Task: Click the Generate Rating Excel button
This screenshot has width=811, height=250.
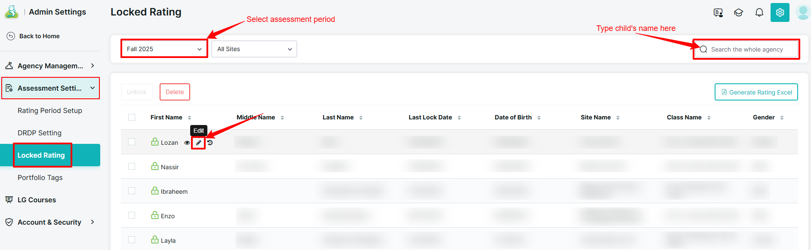Action: click(756, 92)
